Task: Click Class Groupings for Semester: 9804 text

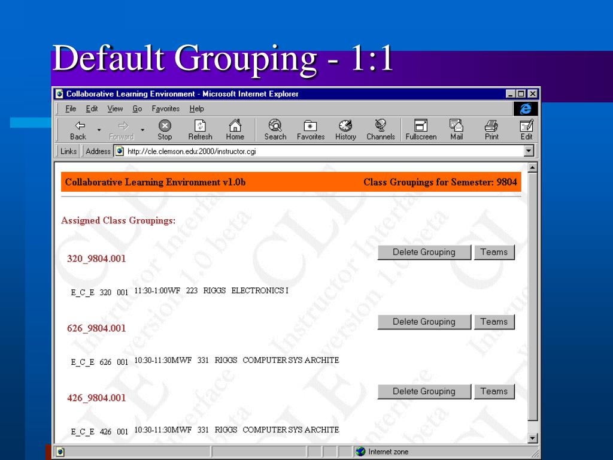Action: [440, 182]
